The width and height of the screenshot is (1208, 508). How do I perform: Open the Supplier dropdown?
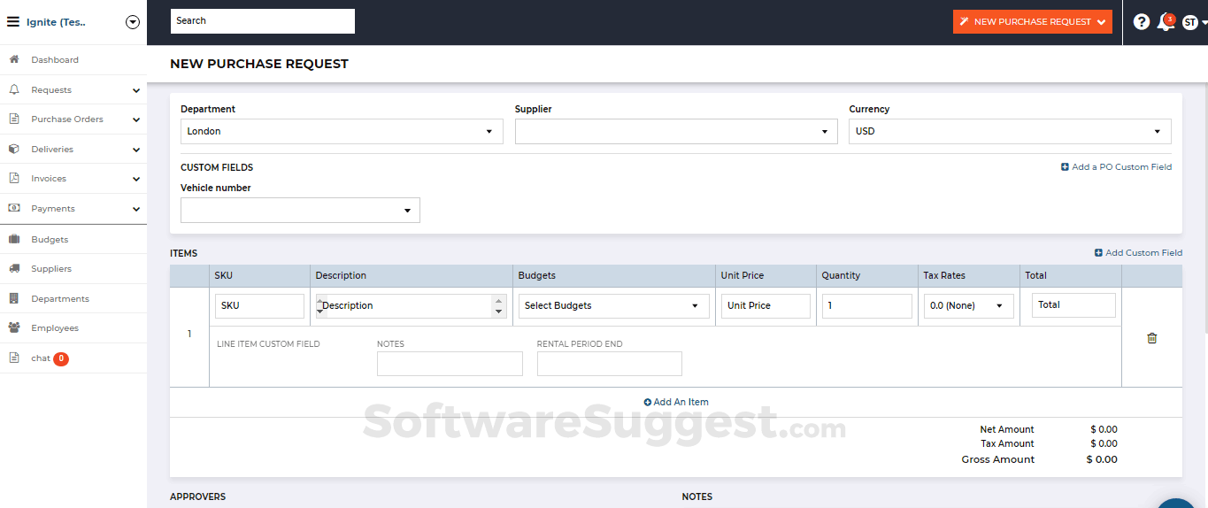coord(675,132)
